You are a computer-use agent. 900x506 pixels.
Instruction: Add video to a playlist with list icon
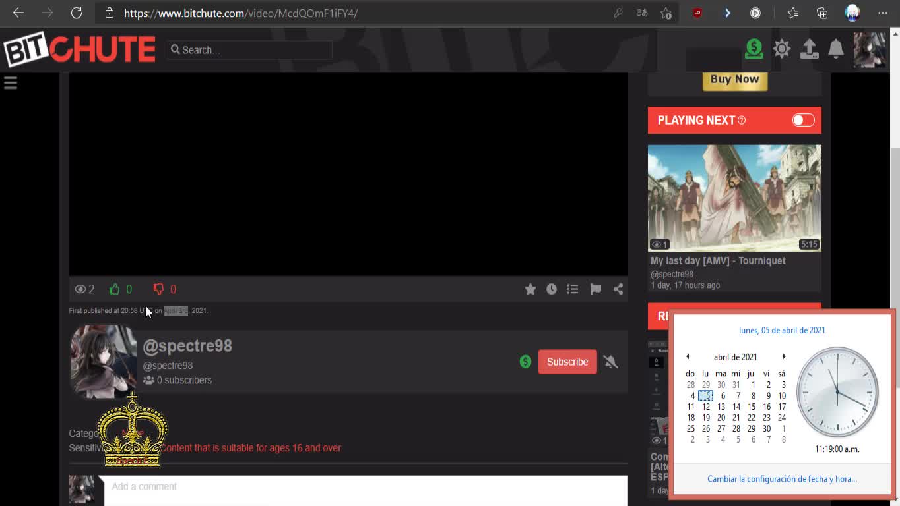coord(573,289)
